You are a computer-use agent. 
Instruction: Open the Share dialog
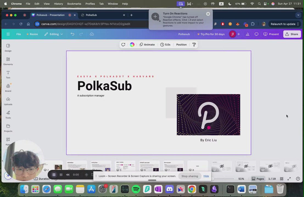click(292, 34)
